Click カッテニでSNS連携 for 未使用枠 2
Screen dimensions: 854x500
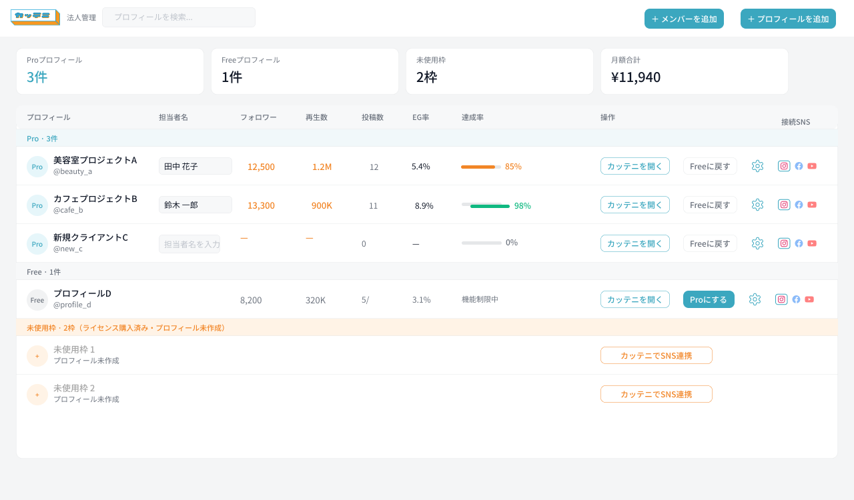(657, 394)
